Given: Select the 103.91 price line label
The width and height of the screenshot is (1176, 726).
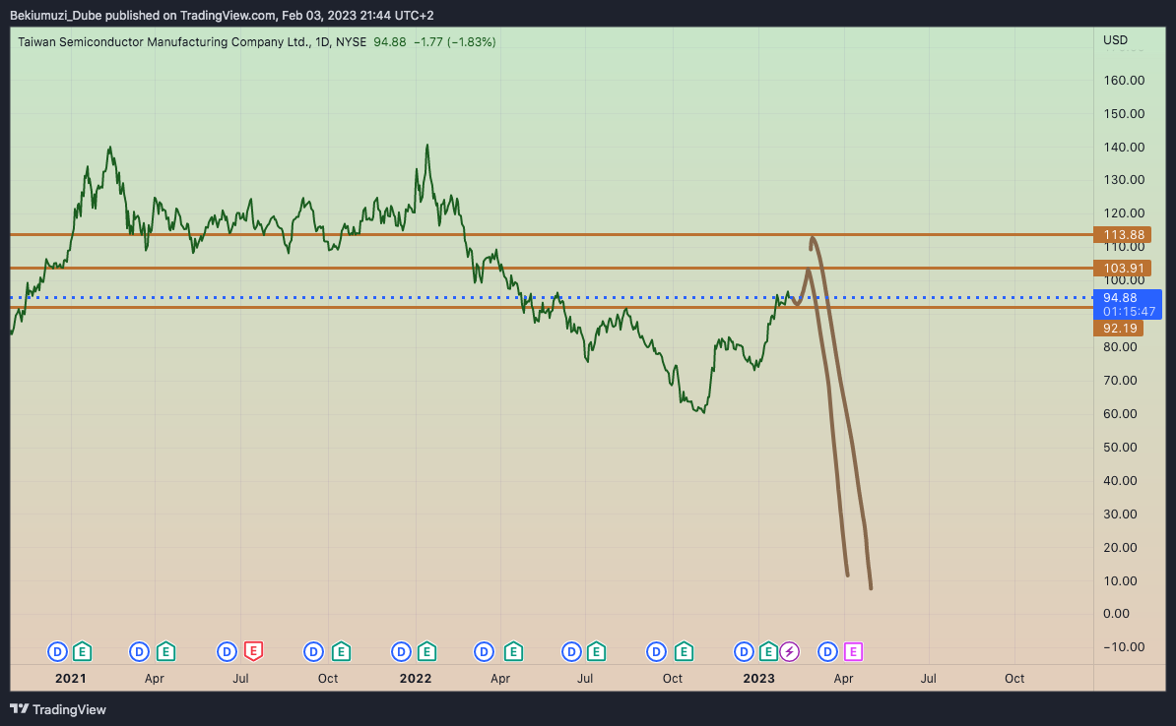Looking at the screenshot, I should point(1122,268).
